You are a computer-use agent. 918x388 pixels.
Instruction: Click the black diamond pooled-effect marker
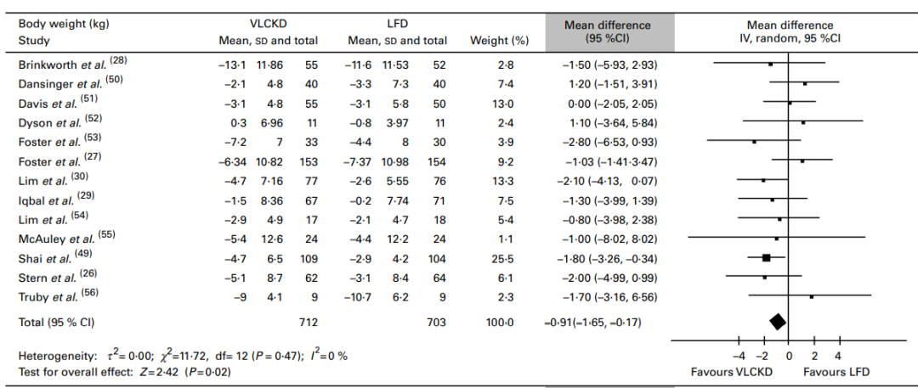click(x=777, y=321)
